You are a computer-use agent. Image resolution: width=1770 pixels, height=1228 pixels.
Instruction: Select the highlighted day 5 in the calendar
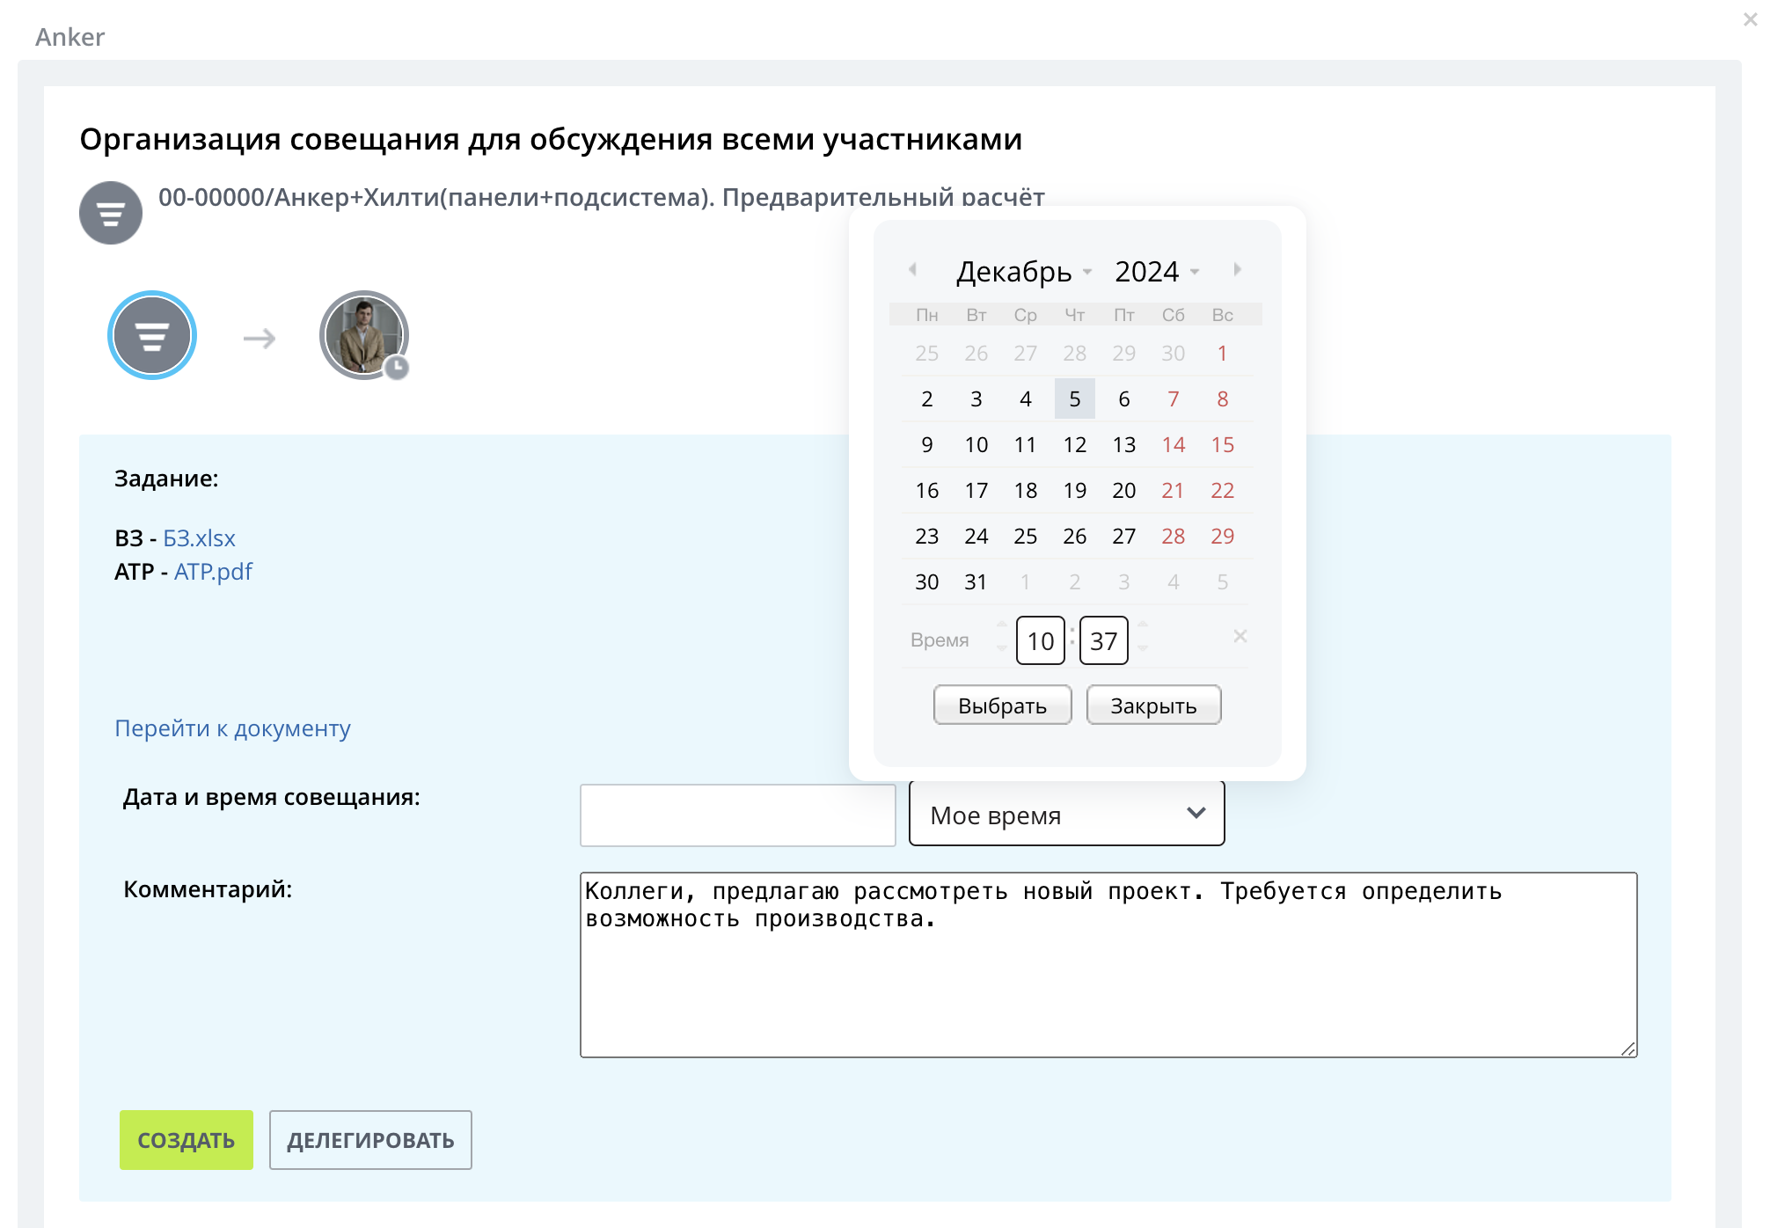click(1074, 398)
